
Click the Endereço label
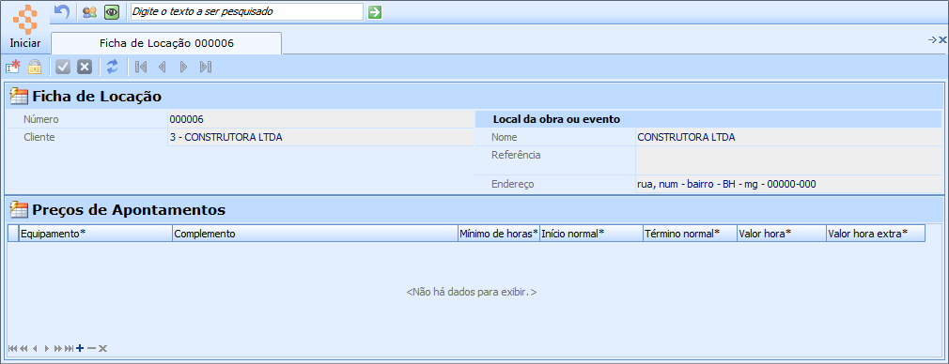point(513,184)
